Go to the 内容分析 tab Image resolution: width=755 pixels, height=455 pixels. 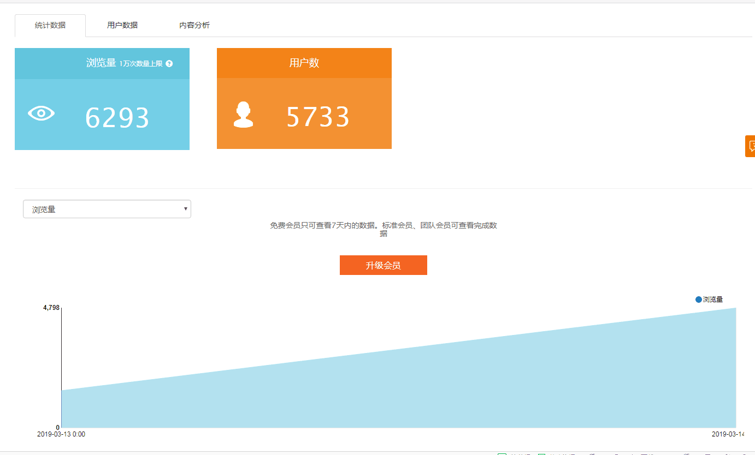[194, 26]
